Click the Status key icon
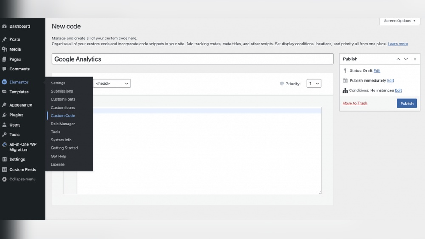This screenshot has width=425, height=239. pos(345,70)
